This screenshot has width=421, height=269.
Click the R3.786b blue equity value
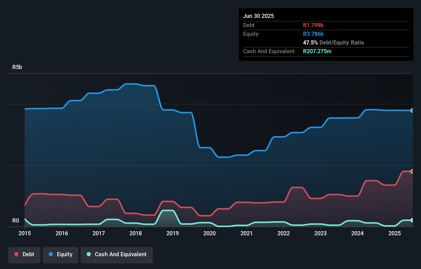tap(313, 34)
